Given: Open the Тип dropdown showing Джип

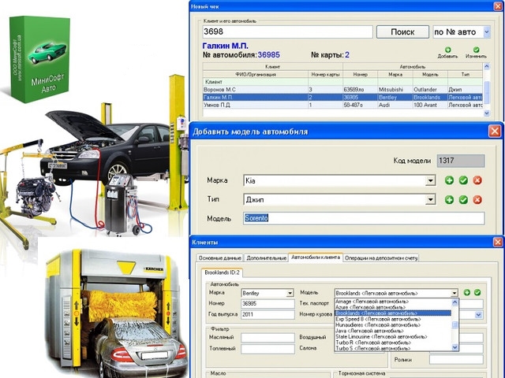Looking at the screenshot, I should [430, 199].
